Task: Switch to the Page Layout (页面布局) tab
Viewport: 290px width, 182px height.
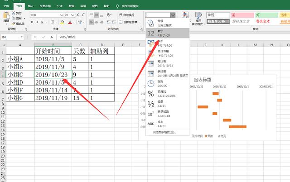Action: (x=45, y=6)
